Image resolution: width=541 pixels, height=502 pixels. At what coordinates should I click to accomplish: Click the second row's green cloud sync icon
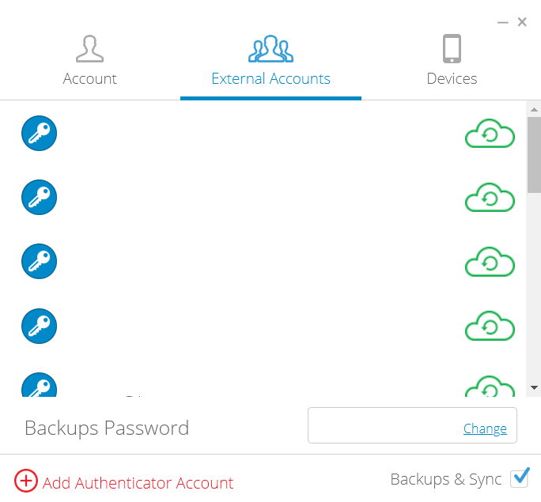(x=490, y=198)
